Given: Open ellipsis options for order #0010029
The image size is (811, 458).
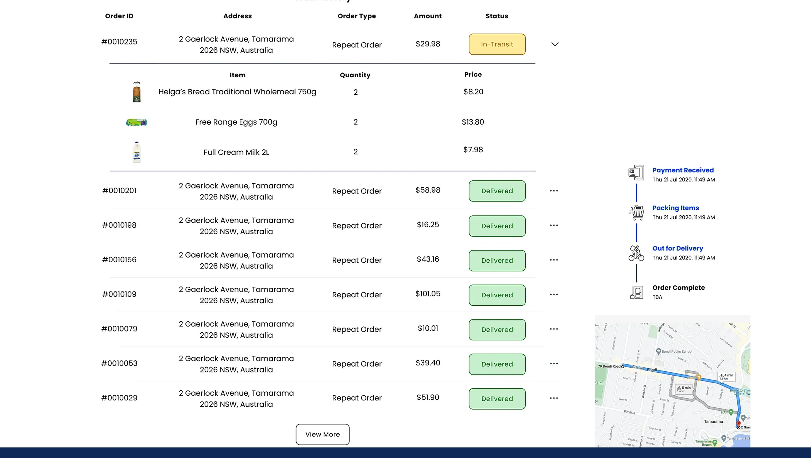Looking at the screenshot, I should point(553,398).
